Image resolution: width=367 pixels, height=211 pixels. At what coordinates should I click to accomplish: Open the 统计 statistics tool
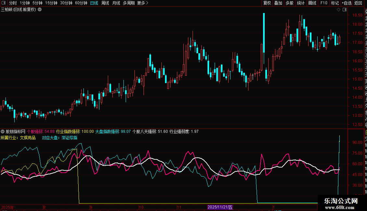pos(301,3)
